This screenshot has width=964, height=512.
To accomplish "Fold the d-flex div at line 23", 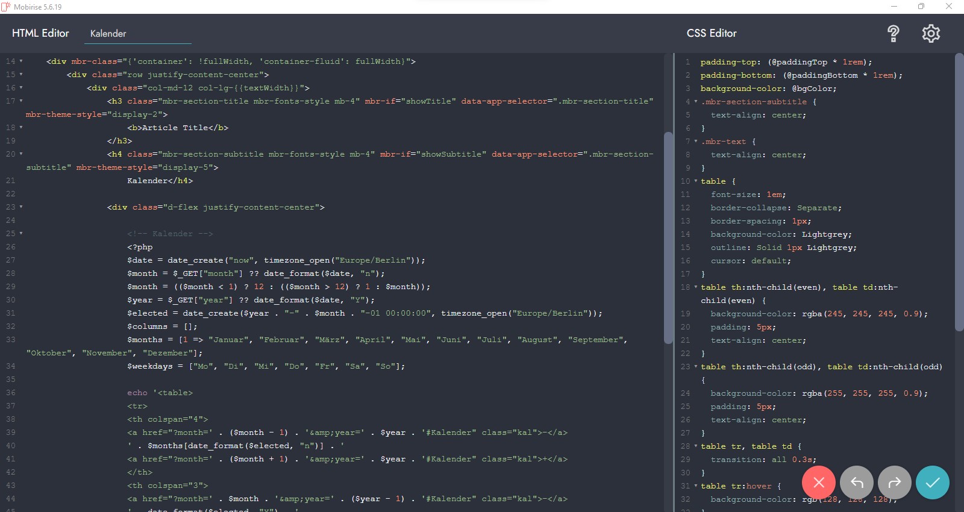I will 21,207.
